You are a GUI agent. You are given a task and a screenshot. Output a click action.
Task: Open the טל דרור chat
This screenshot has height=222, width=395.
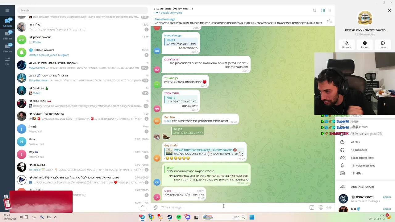tap(83, 27)
